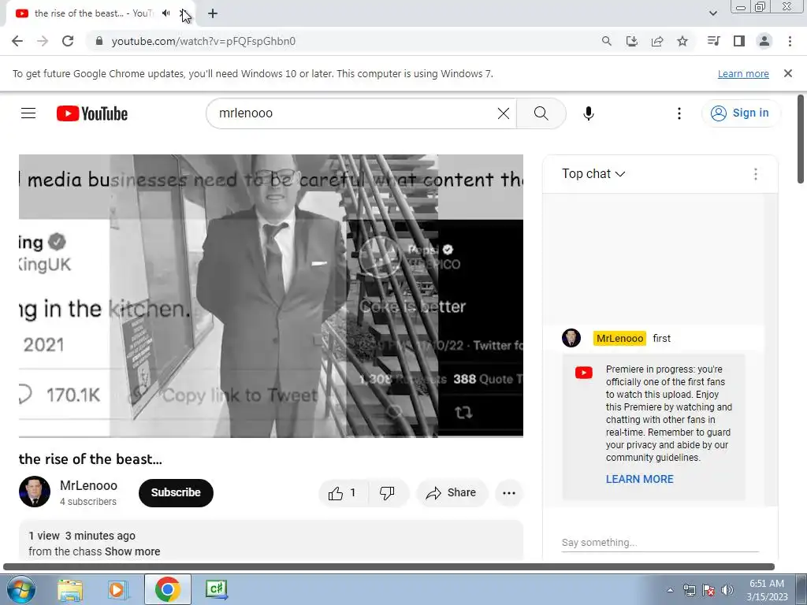This screenshot has width=807, height=605.
Task: Open YouTube settings three-dot menu
Action: tap(679, 113)
